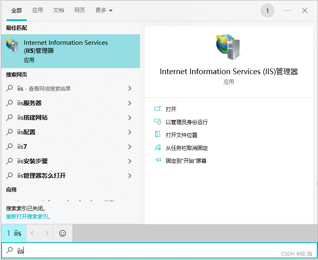318x260 pixels.
Task: Click the 重新打开搜索索引 link
Action: [28, 216]
